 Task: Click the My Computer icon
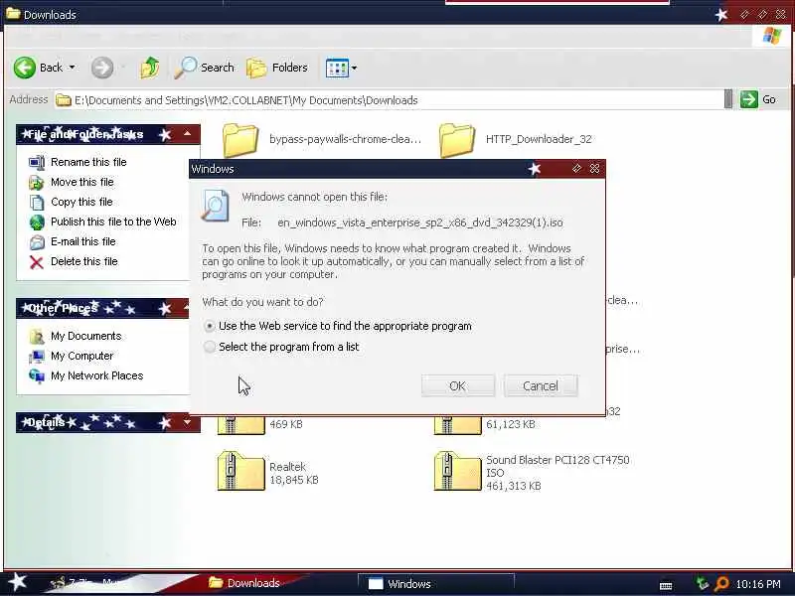tap(37, 357)
